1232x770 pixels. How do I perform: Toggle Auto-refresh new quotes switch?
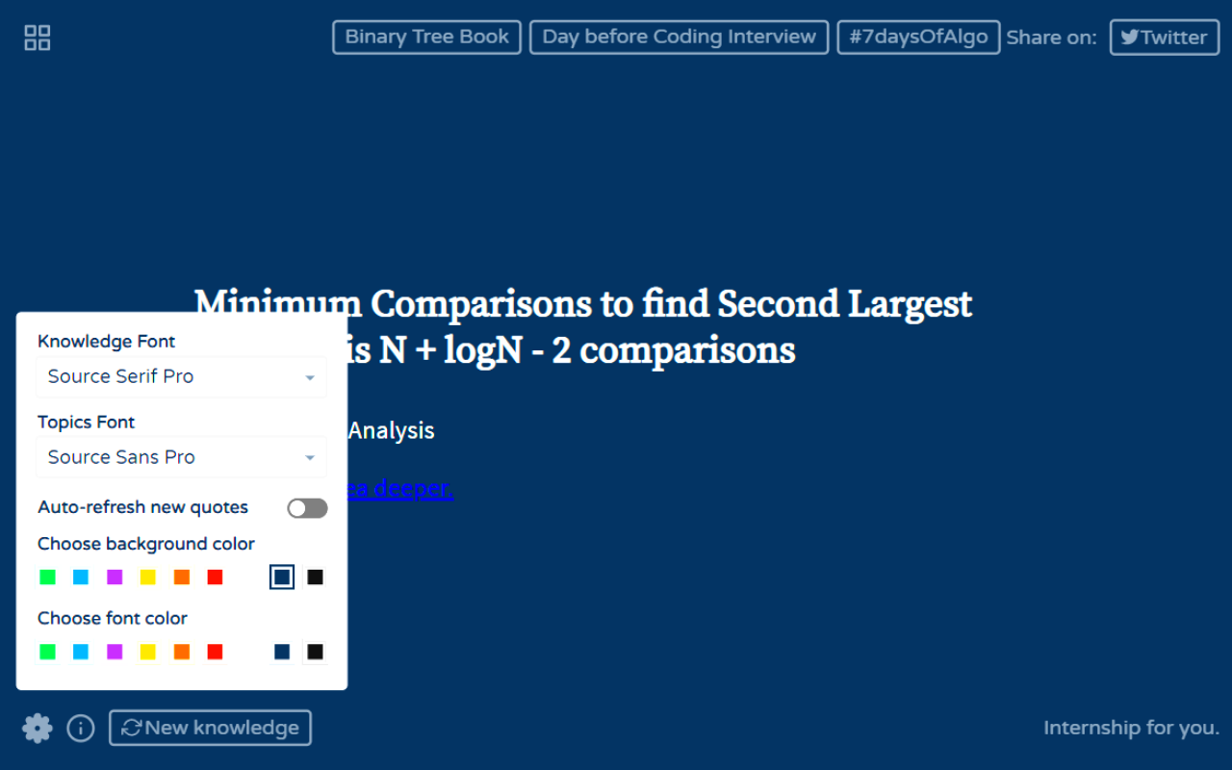[x=307, y=508]
